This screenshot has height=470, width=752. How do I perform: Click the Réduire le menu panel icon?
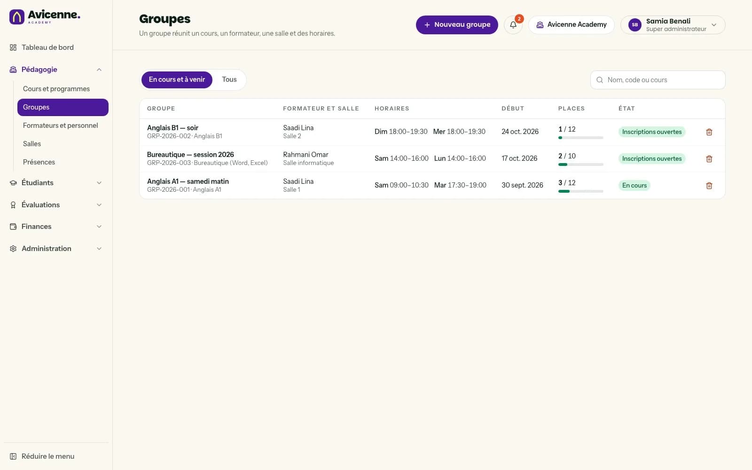13,456
